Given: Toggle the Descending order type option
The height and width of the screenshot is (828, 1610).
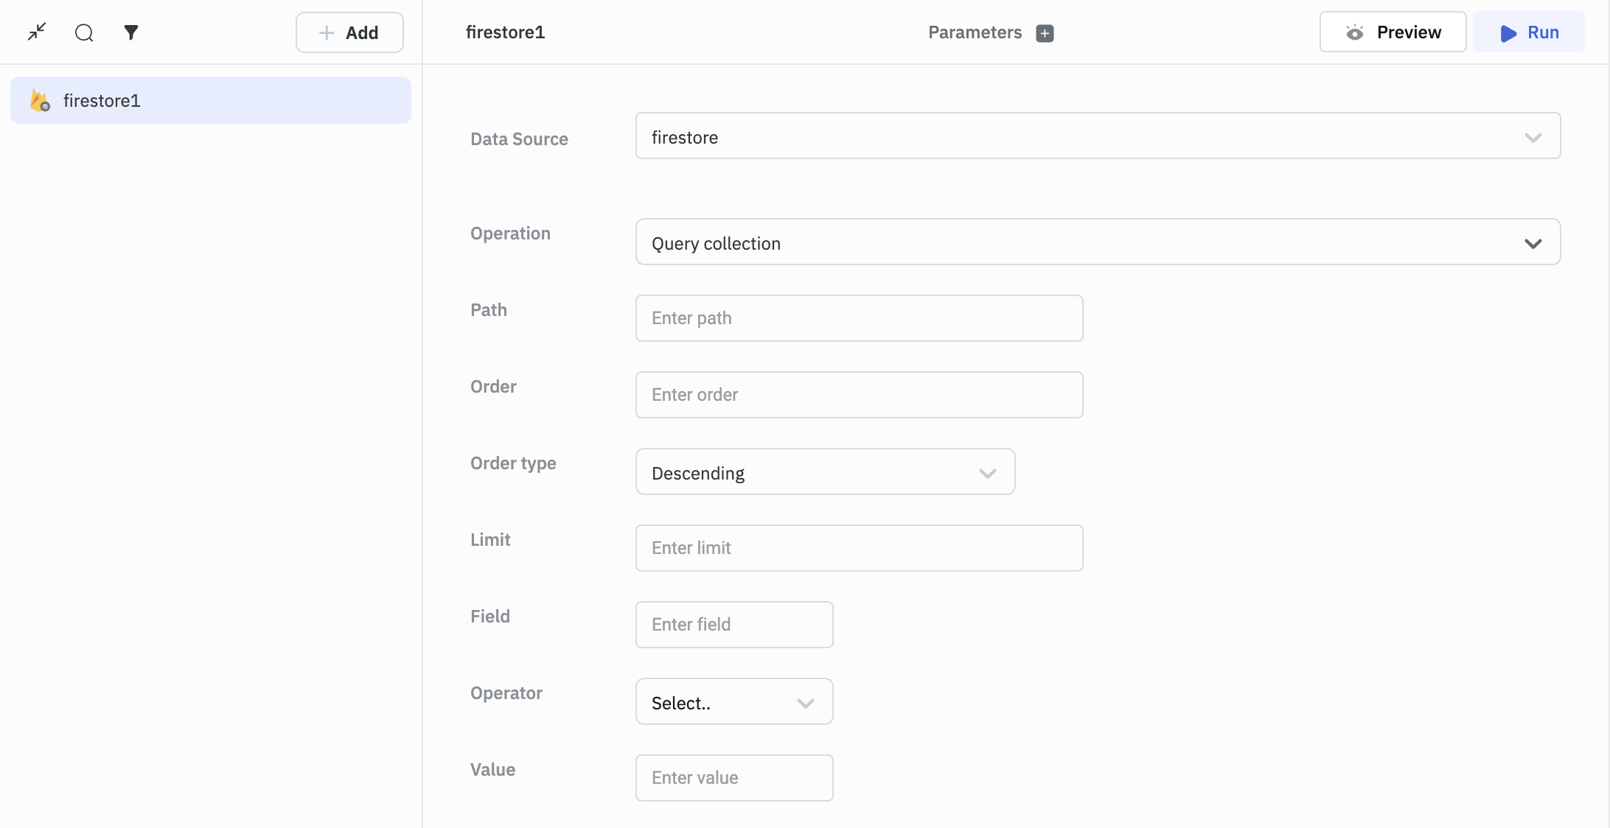Looking at the screenshot, I should pyautogui.click(x=825, y=471).
